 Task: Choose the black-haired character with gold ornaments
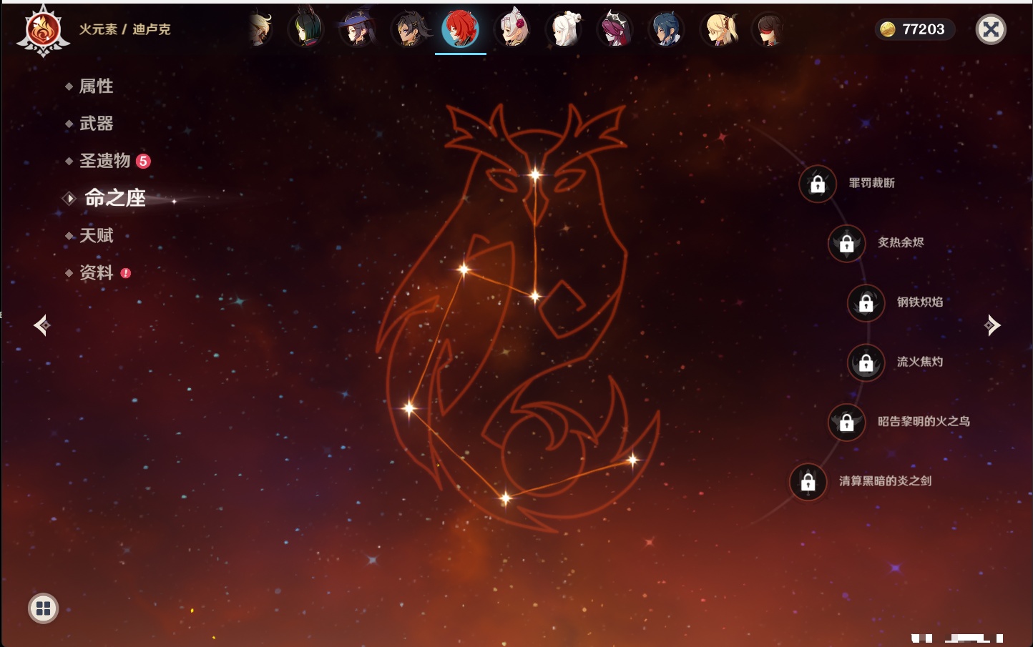pyautogui.click(x=409, y=30)
